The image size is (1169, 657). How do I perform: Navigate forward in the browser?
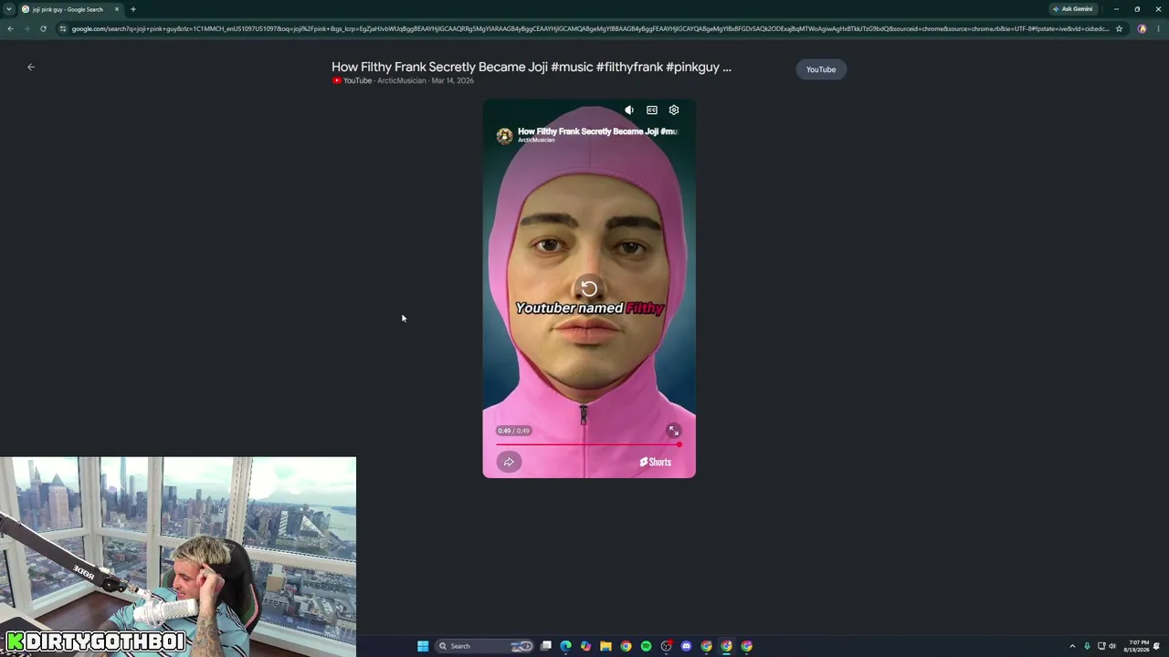26,28
